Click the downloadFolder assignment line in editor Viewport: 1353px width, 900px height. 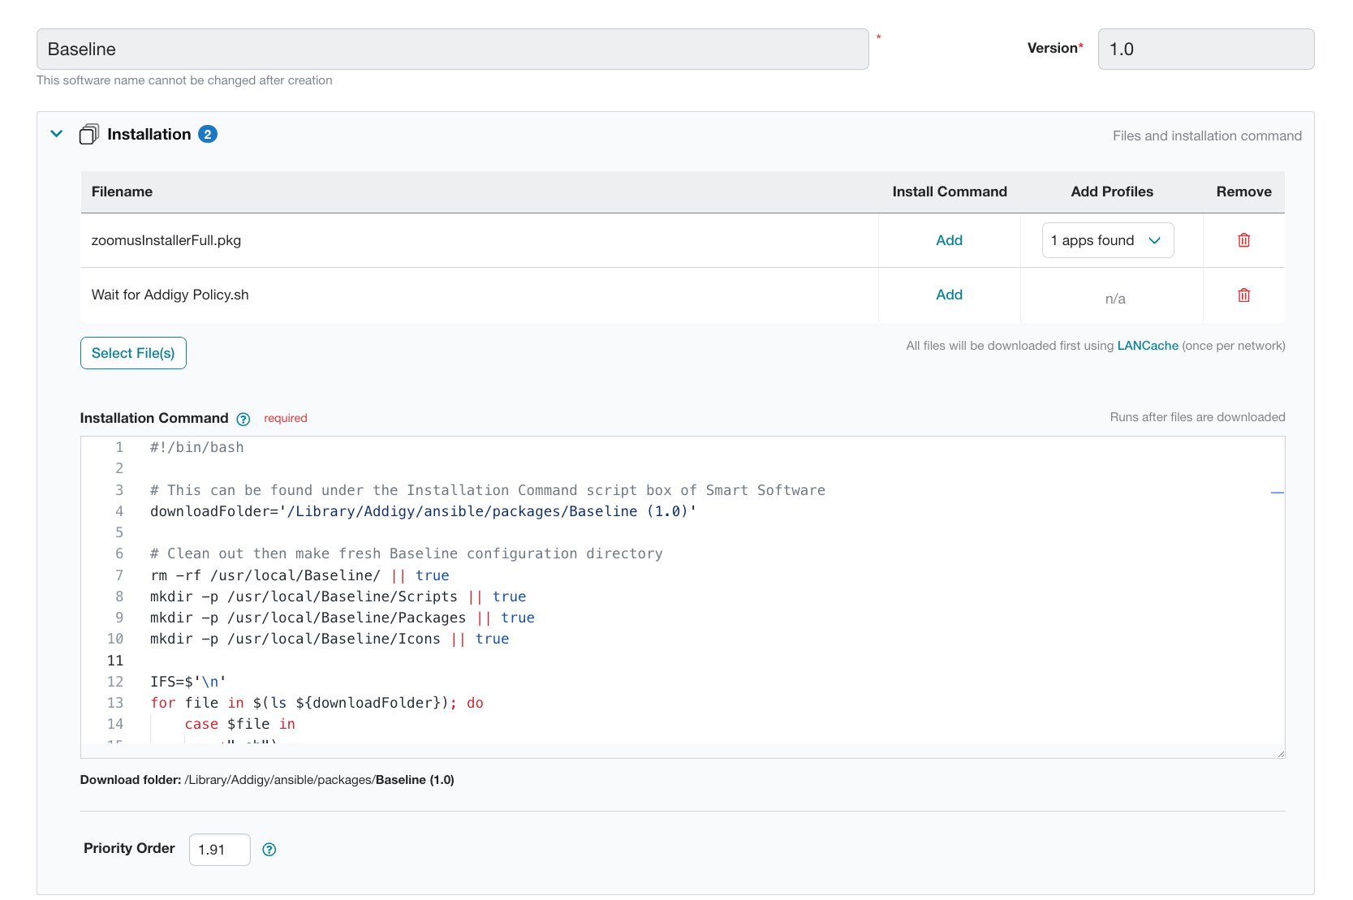coord(423,511)
